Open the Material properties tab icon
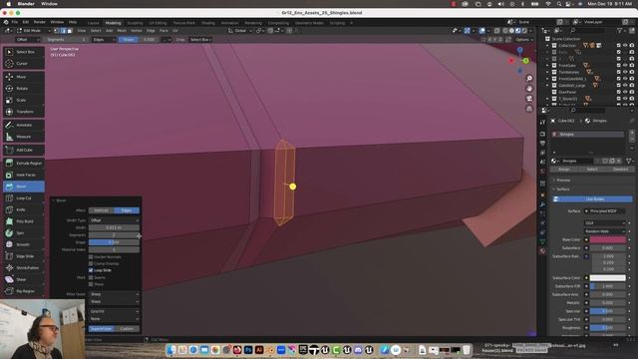This screenshot has height=359, width=638. coord(542,251)
